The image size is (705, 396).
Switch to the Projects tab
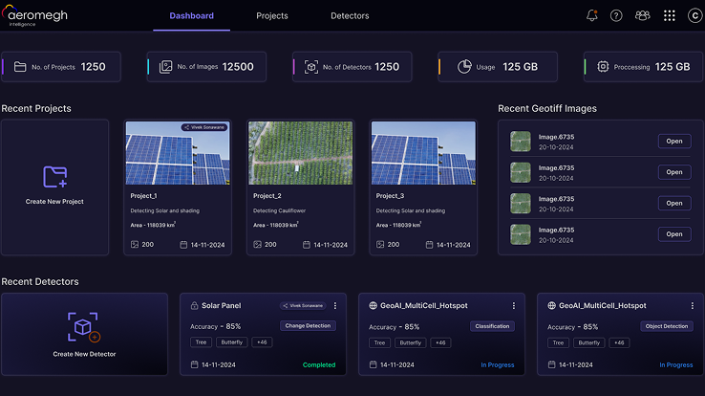272,15
